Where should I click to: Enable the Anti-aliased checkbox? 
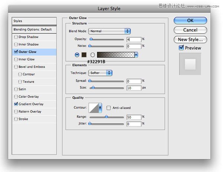tap(109, 108)
